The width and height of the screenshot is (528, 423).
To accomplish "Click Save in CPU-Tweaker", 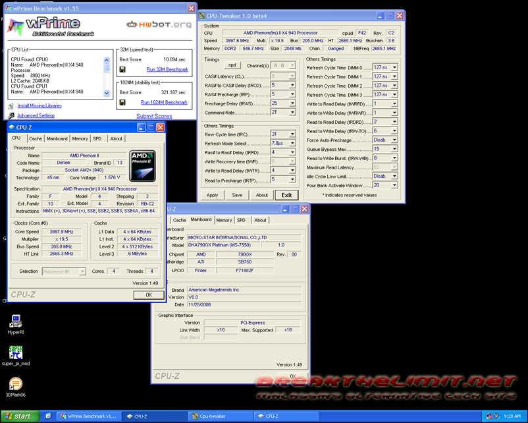I will pyautogui.click(x=237, y=195).
